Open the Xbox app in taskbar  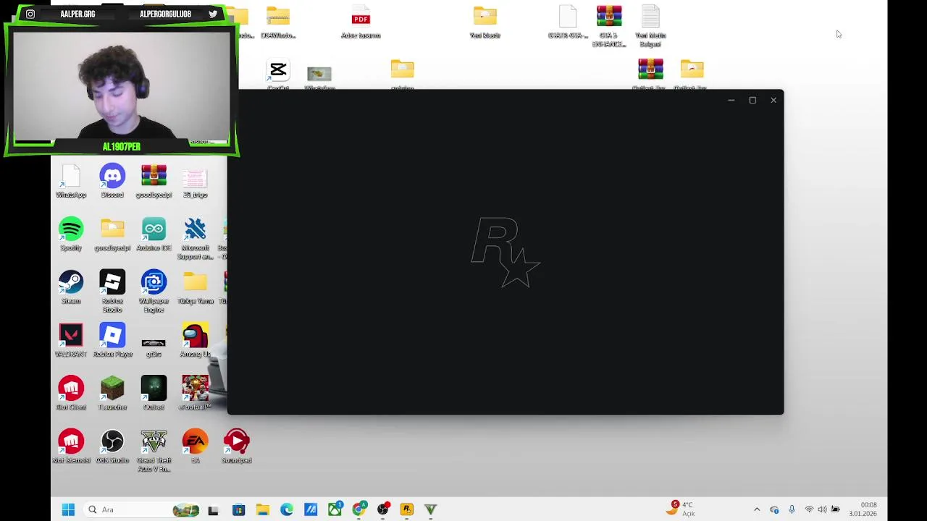335,509
